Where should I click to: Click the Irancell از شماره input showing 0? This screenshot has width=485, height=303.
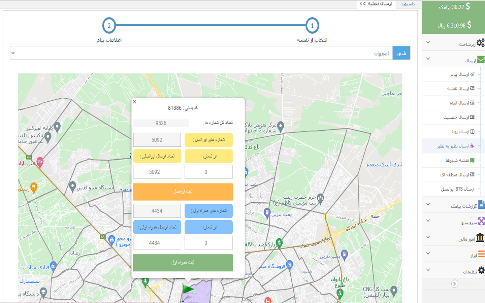click(208, 172)
